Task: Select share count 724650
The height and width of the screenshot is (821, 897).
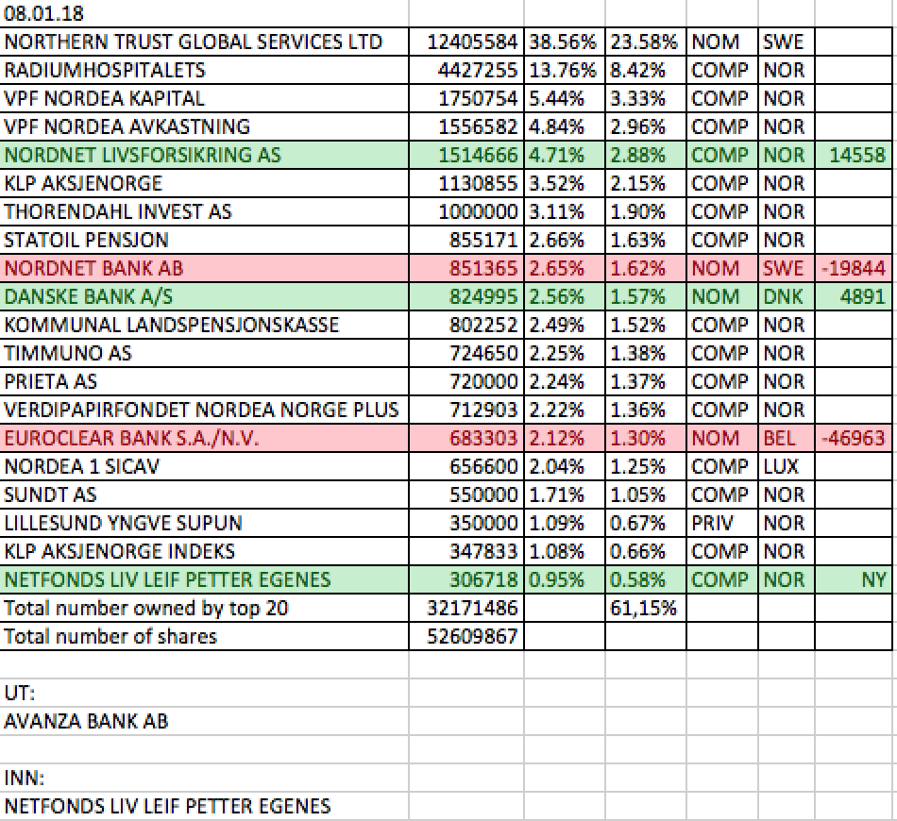Action: pyautogui.click(x=466, y=353)
